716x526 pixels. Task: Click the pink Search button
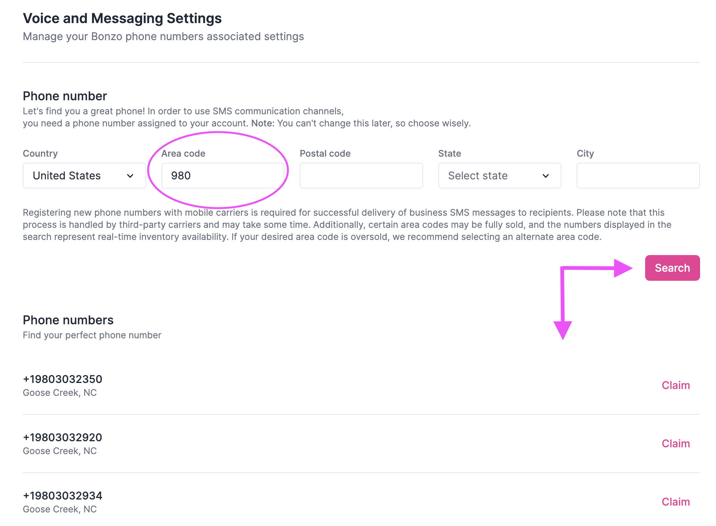click(672, 268)
